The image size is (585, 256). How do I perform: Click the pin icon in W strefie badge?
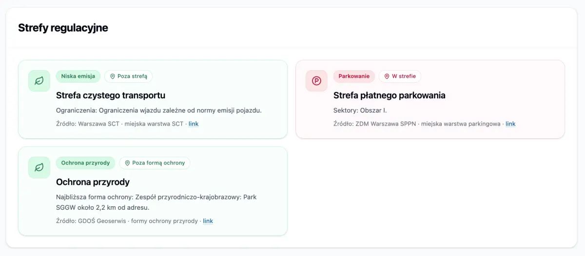[x=387, y=76]
